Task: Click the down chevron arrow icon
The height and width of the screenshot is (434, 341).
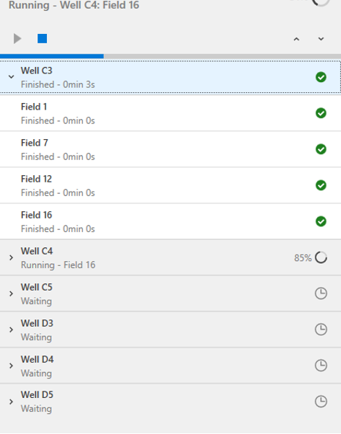Action: 321,39
